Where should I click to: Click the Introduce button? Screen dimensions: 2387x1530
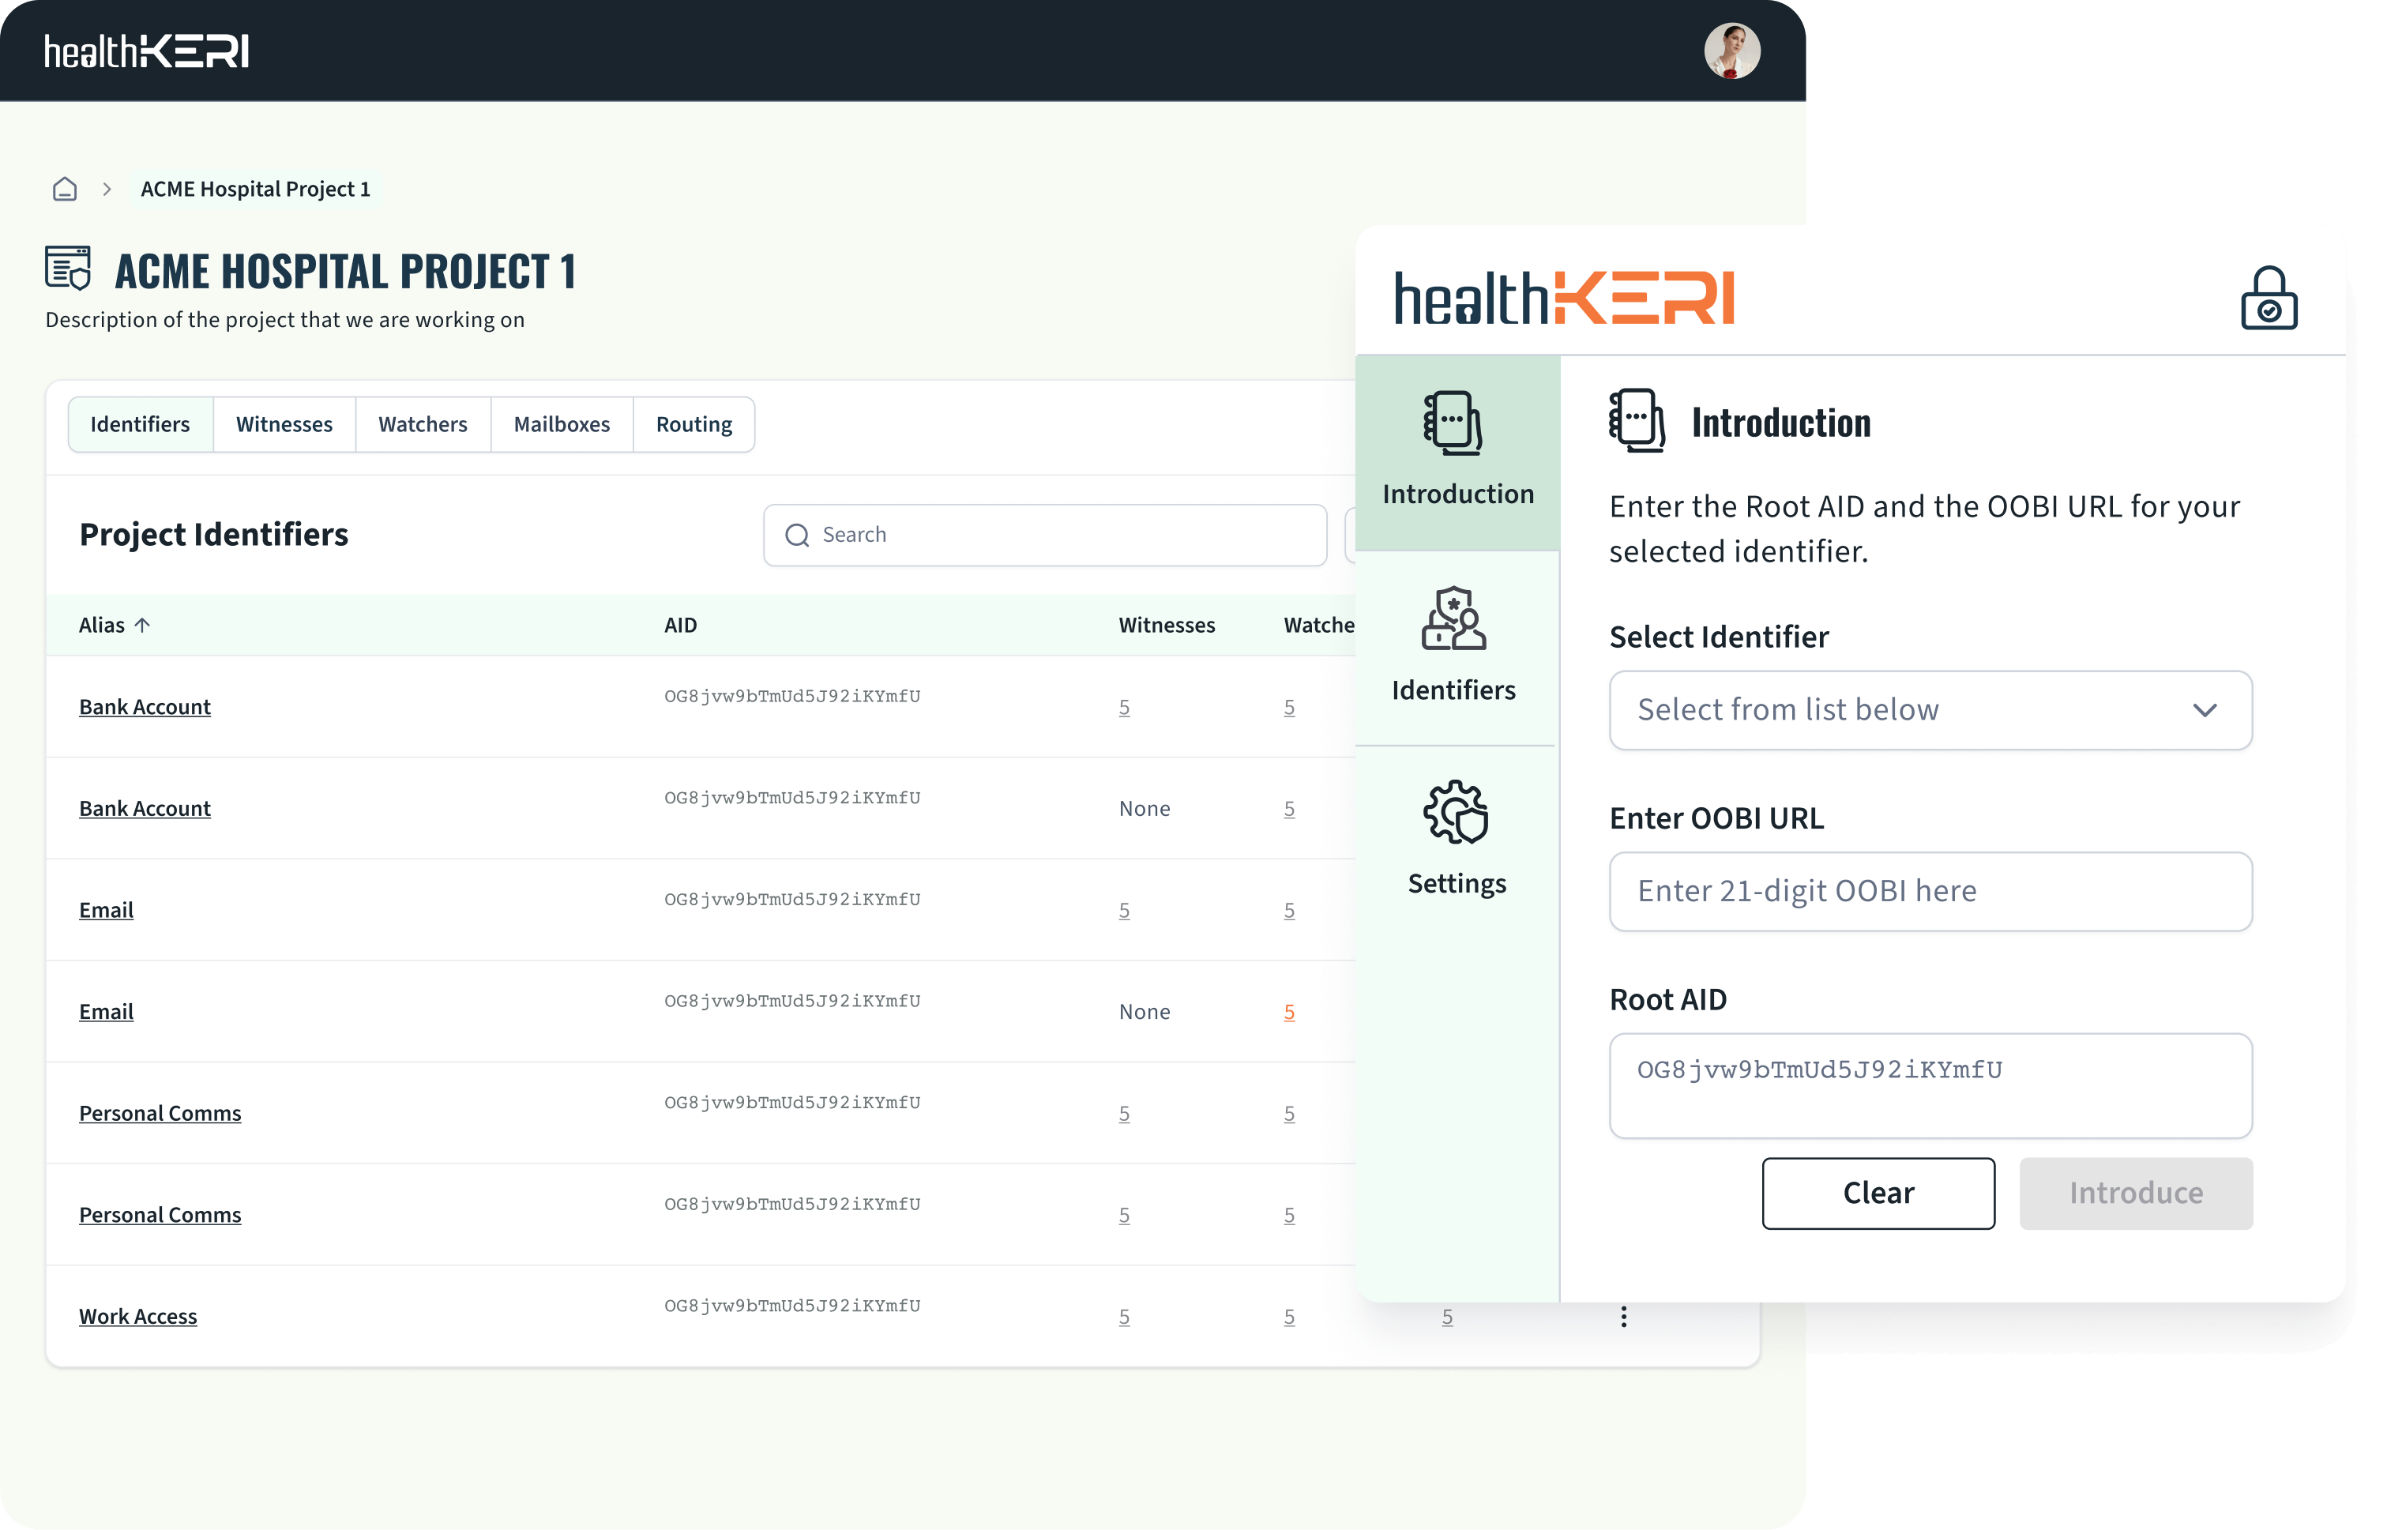pyautogui.click(x=2136, y=1194)
